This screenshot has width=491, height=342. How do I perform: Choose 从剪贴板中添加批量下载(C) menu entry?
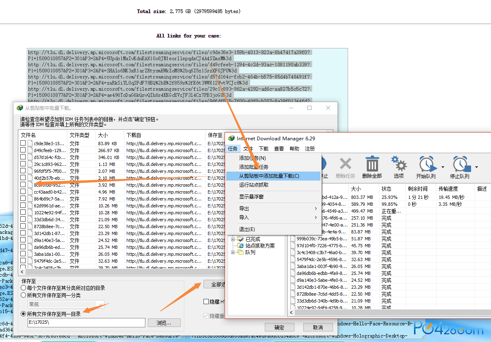point(274,176)
